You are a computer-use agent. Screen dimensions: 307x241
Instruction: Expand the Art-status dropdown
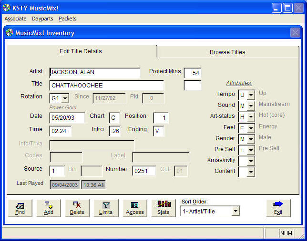pyautogui.click(x=251, y=117)
